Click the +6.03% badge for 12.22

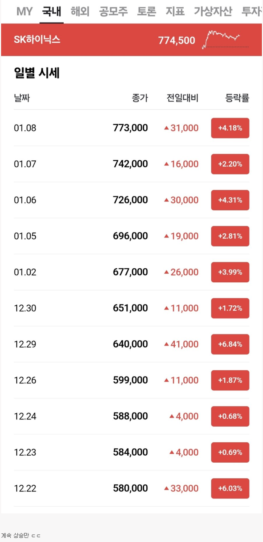230,488
